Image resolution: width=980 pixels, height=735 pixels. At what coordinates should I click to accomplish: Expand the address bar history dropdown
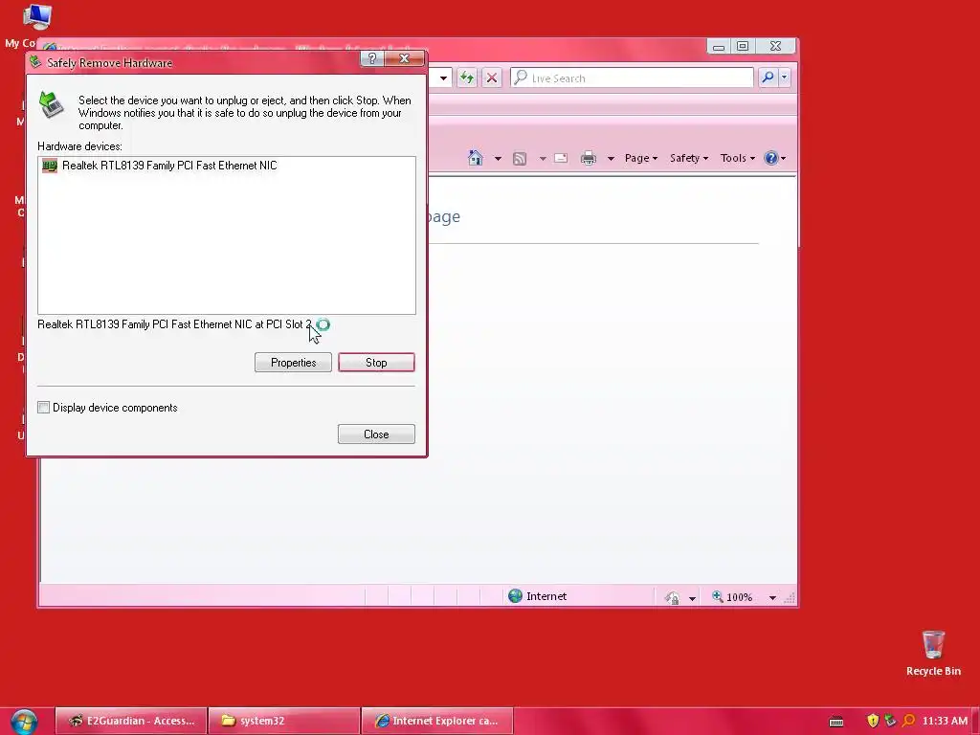443,78
